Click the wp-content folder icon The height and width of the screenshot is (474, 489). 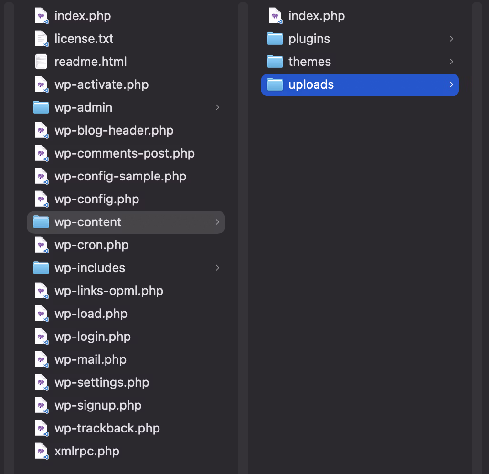(x=41, y=222)
